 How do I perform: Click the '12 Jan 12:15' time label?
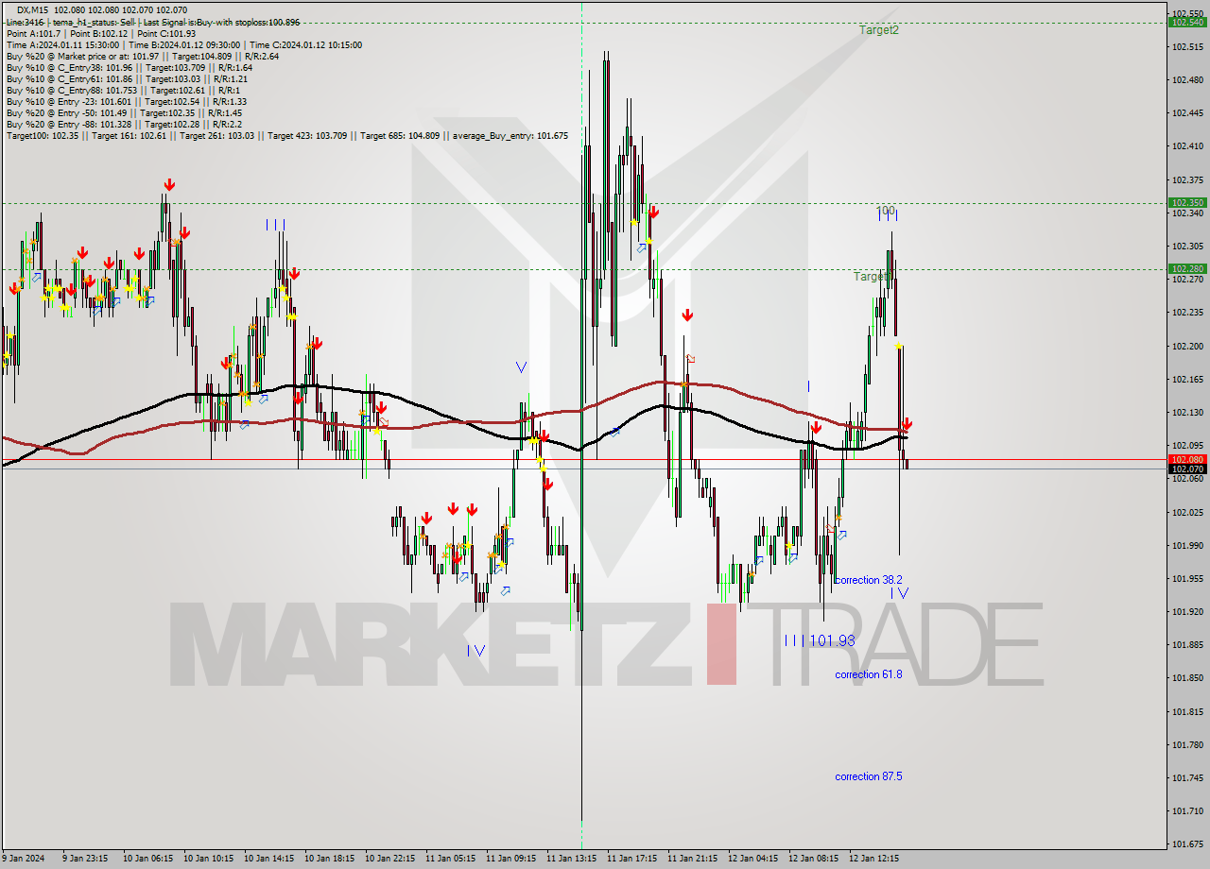pos(873,859)
